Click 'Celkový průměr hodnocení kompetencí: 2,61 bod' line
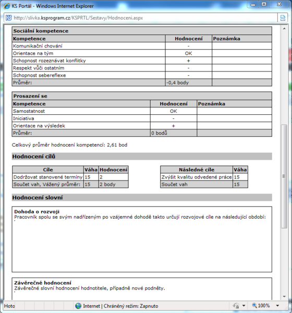The image size is (292, 313). point(69,145)
